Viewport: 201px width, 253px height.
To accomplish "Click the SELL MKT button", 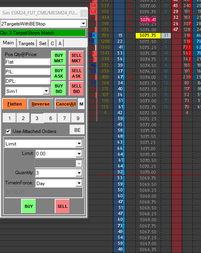I will [76, 58].
